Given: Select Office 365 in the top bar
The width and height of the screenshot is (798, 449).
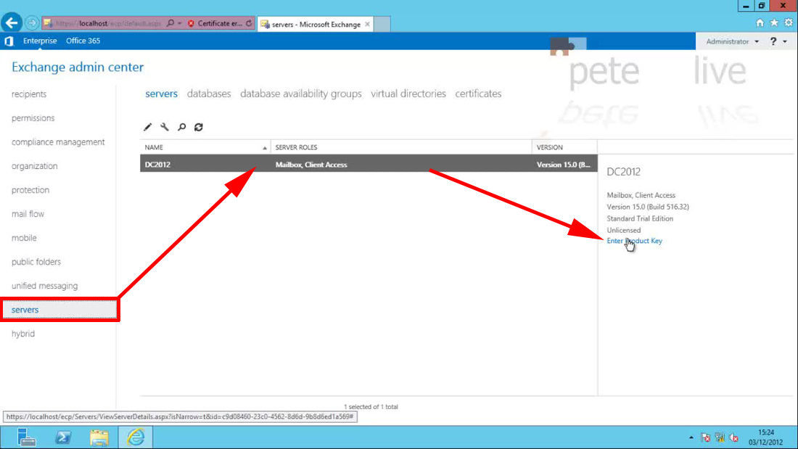Looking at the screenshot, I should 83,41.
